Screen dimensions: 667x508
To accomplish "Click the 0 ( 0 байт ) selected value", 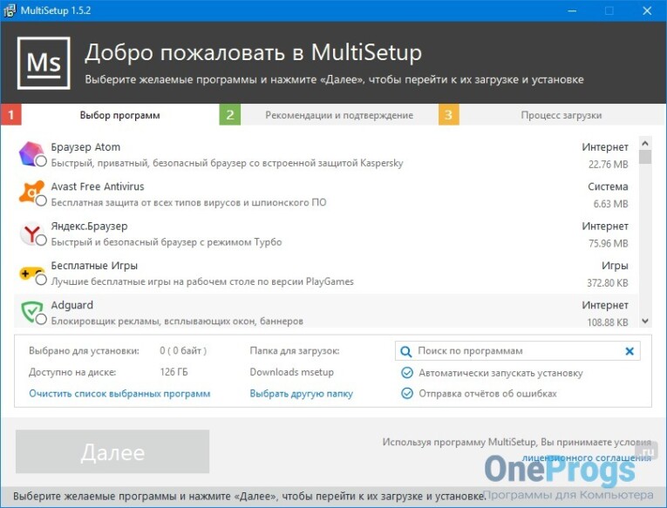I will [183, 350].
